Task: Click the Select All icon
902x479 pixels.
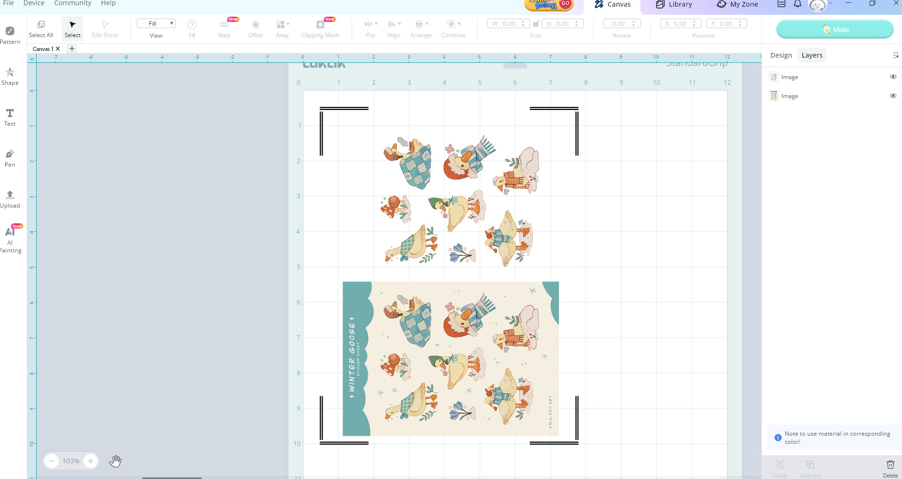Action: [x=41, y=29]
